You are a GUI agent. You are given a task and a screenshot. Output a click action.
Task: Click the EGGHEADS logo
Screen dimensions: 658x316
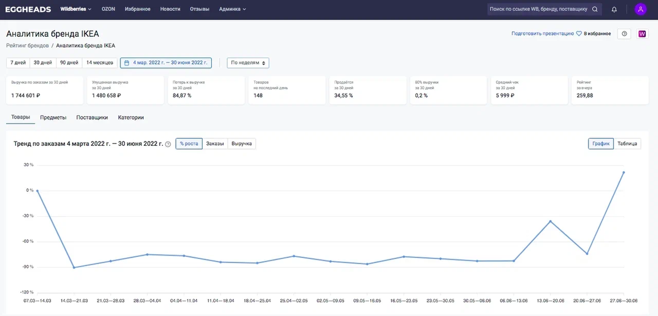28,9
